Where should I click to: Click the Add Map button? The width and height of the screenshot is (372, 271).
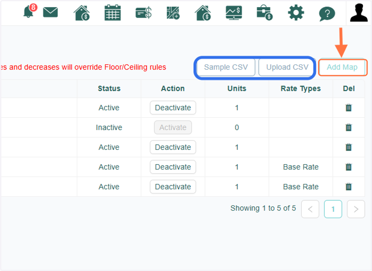pyautogui.click(x=343, y=67)
